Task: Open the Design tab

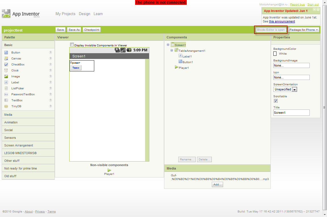Action: (x=85, y=14)
